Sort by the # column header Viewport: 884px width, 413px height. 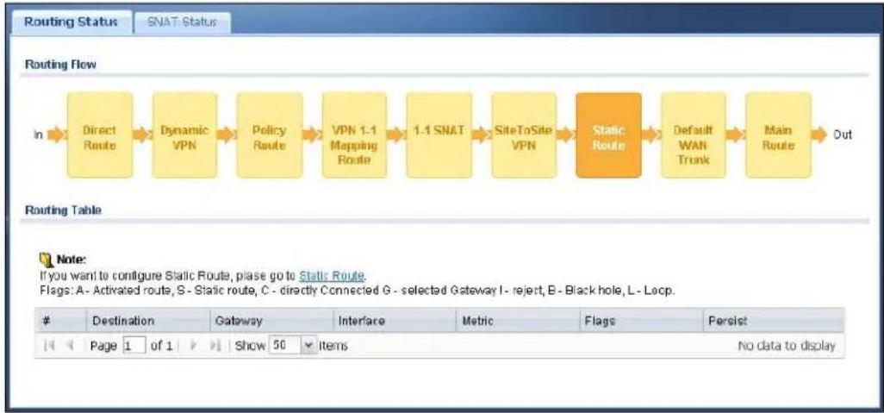(59, 321)
